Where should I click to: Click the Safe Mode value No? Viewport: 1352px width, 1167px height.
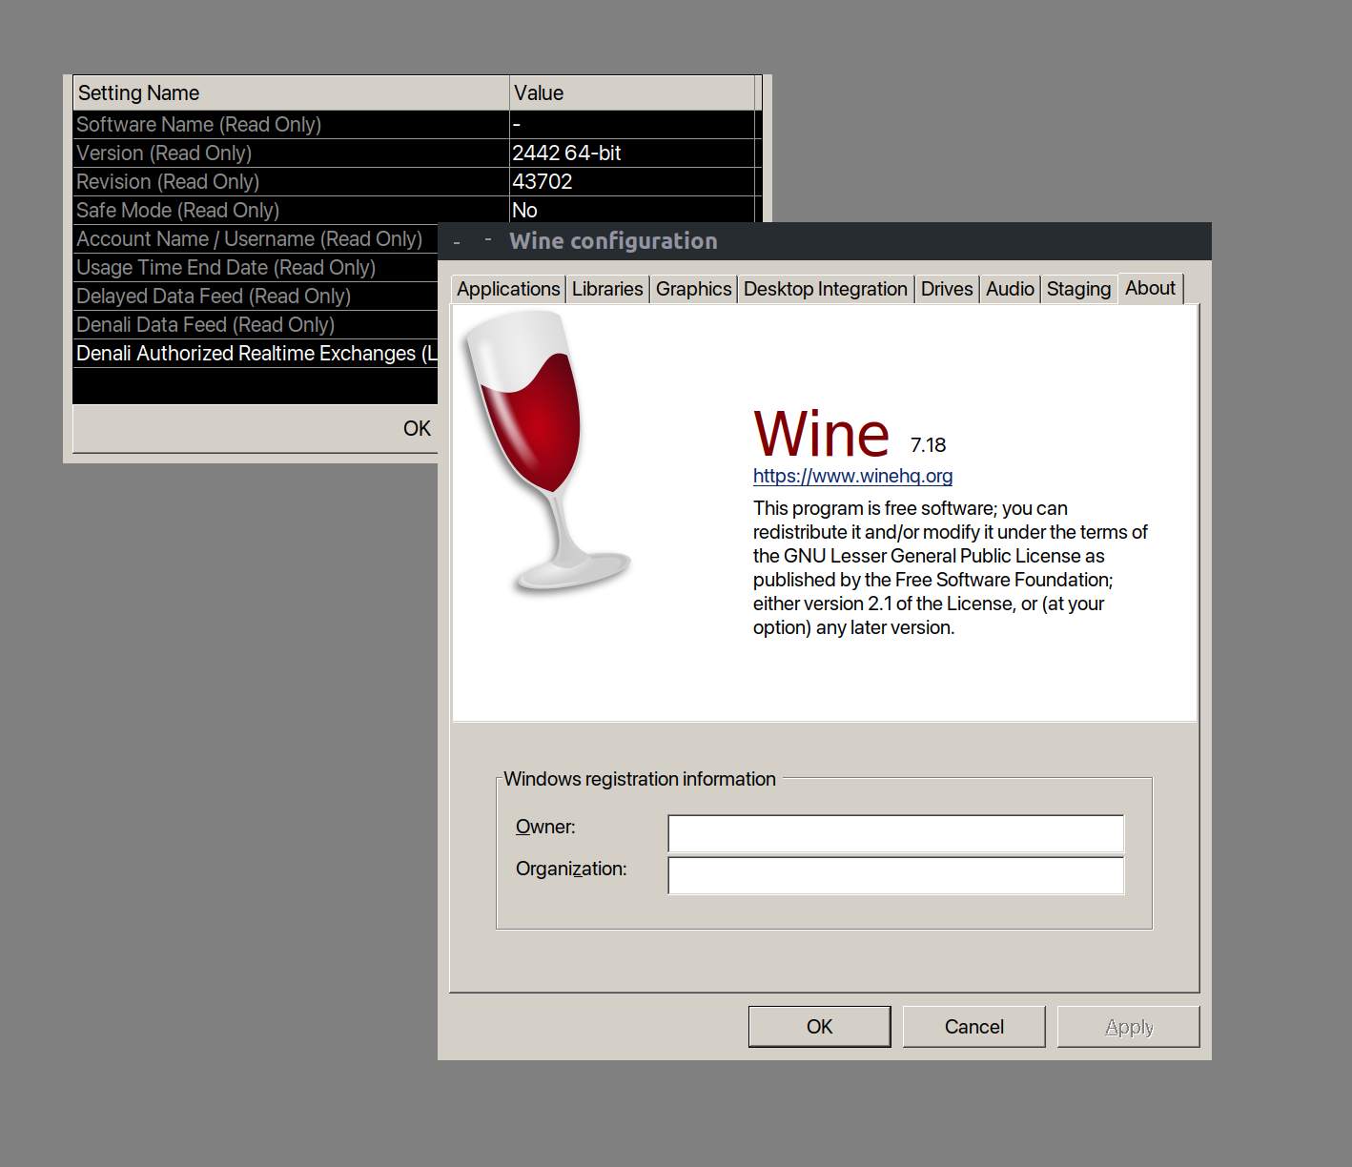coord(524,211)
